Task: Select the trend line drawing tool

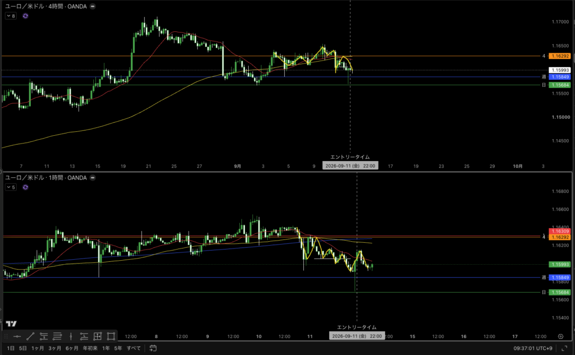Action: [x=30, y=336]
